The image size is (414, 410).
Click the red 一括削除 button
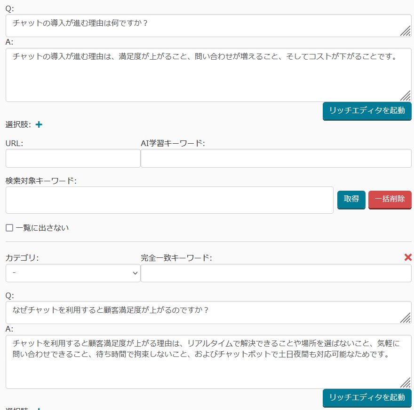tap(390, 199)
